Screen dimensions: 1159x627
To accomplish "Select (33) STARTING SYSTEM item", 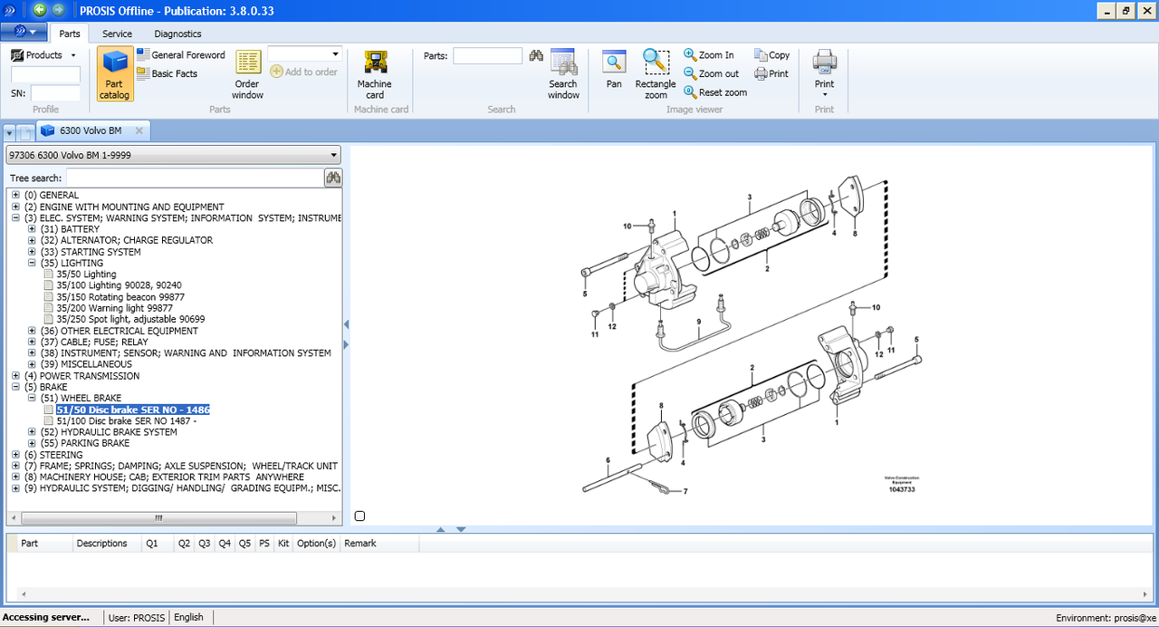I will click(91, 252).
